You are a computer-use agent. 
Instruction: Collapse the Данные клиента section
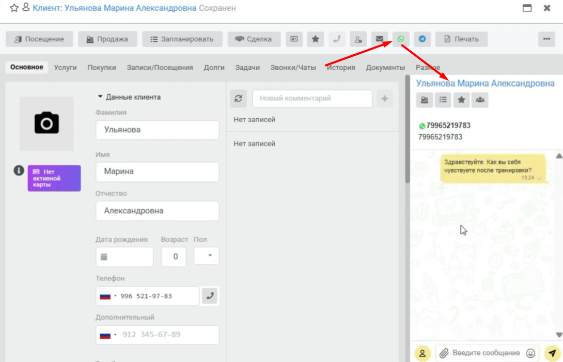pyautogui.click(x=129, y=97)
